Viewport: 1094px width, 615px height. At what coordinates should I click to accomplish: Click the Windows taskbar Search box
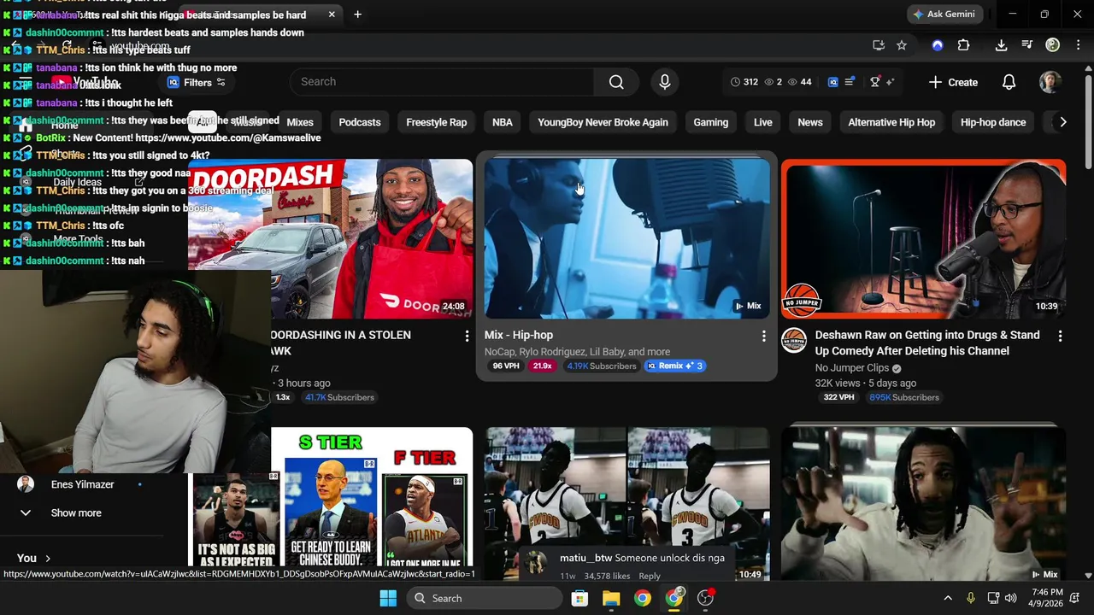483,598
